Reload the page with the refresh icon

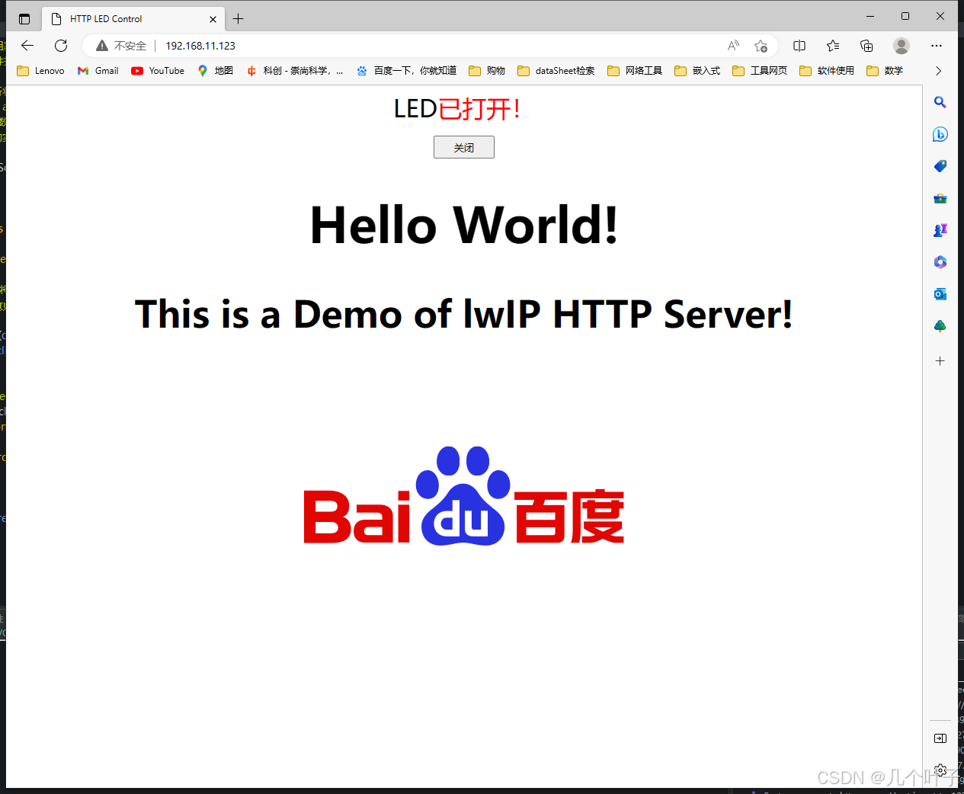pos(61,46)
